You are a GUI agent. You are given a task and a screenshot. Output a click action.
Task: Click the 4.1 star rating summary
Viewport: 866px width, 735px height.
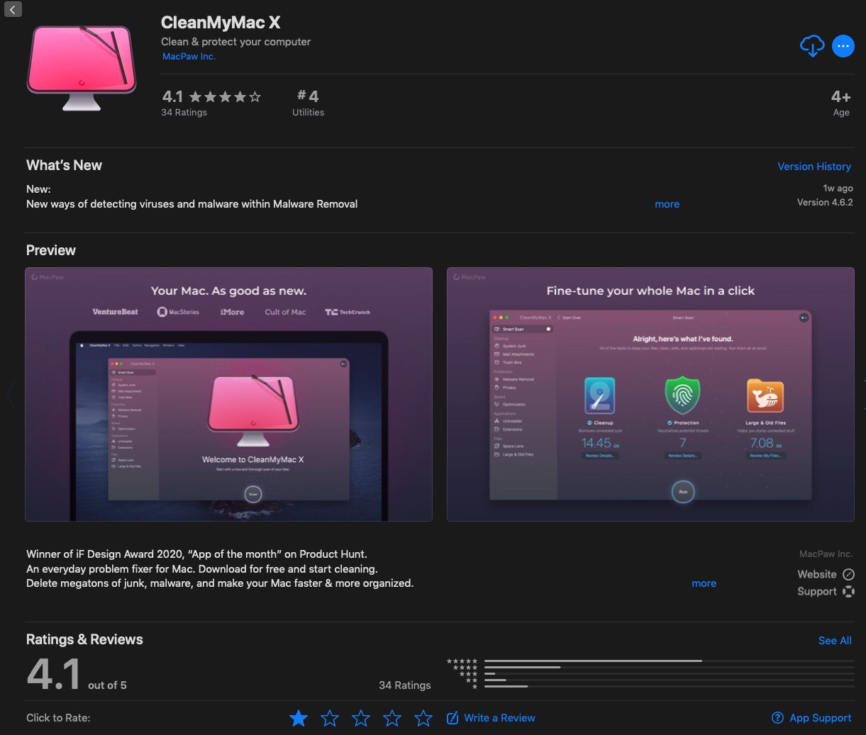click(x=211, y=96)
